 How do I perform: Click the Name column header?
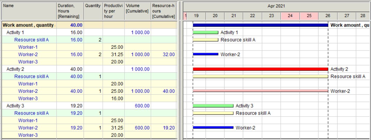pos(29,11)
